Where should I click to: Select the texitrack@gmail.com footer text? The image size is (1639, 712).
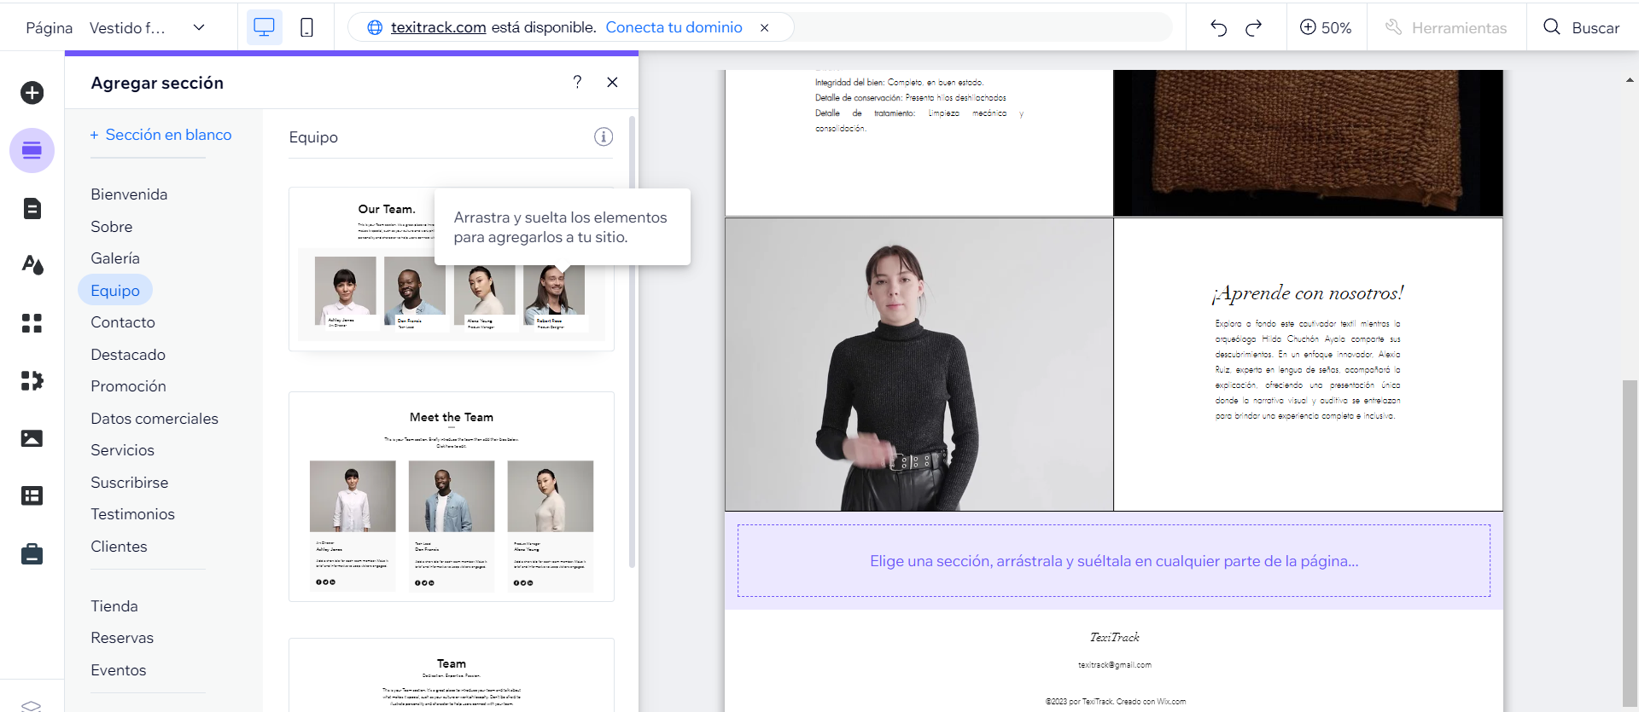1114,665
